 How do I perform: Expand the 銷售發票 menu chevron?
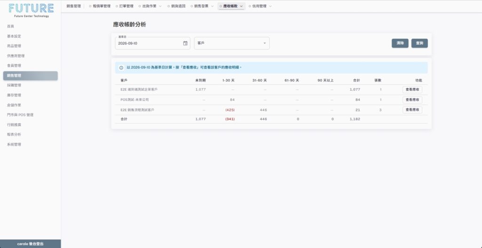click(211, 6)
